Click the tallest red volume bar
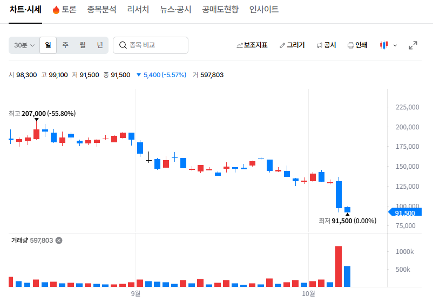 tap(339, 266)
